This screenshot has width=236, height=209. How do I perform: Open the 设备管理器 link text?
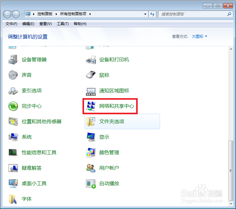click(34, 60)
